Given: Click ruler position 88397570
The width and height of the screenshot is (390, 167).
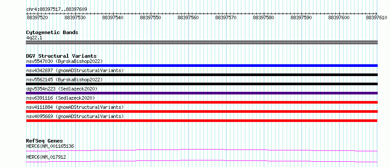Looking at the screenshot, I should tap(226, 17).
